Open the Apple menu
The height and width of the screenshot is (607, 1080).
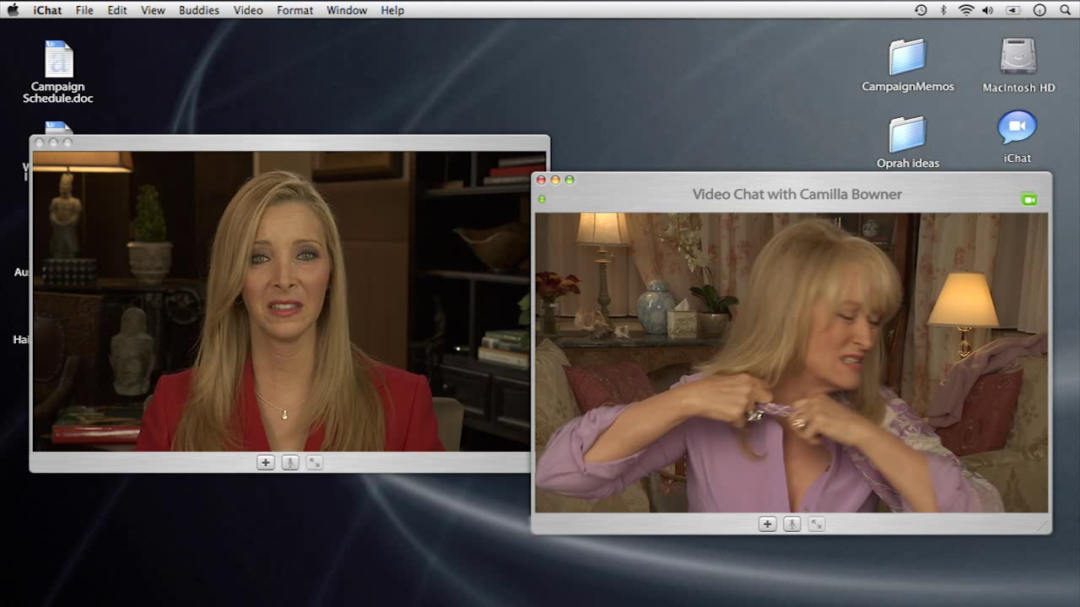point(13,10)
